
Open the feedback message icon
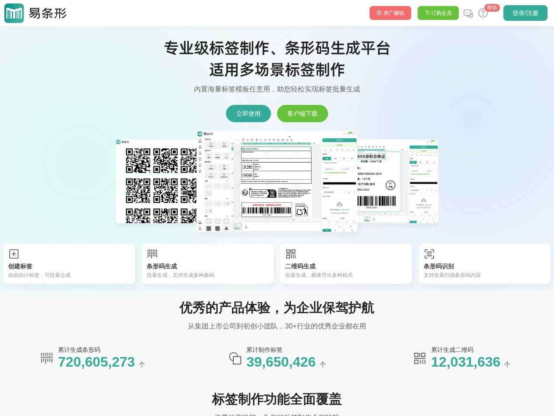[x=468, y=13]
